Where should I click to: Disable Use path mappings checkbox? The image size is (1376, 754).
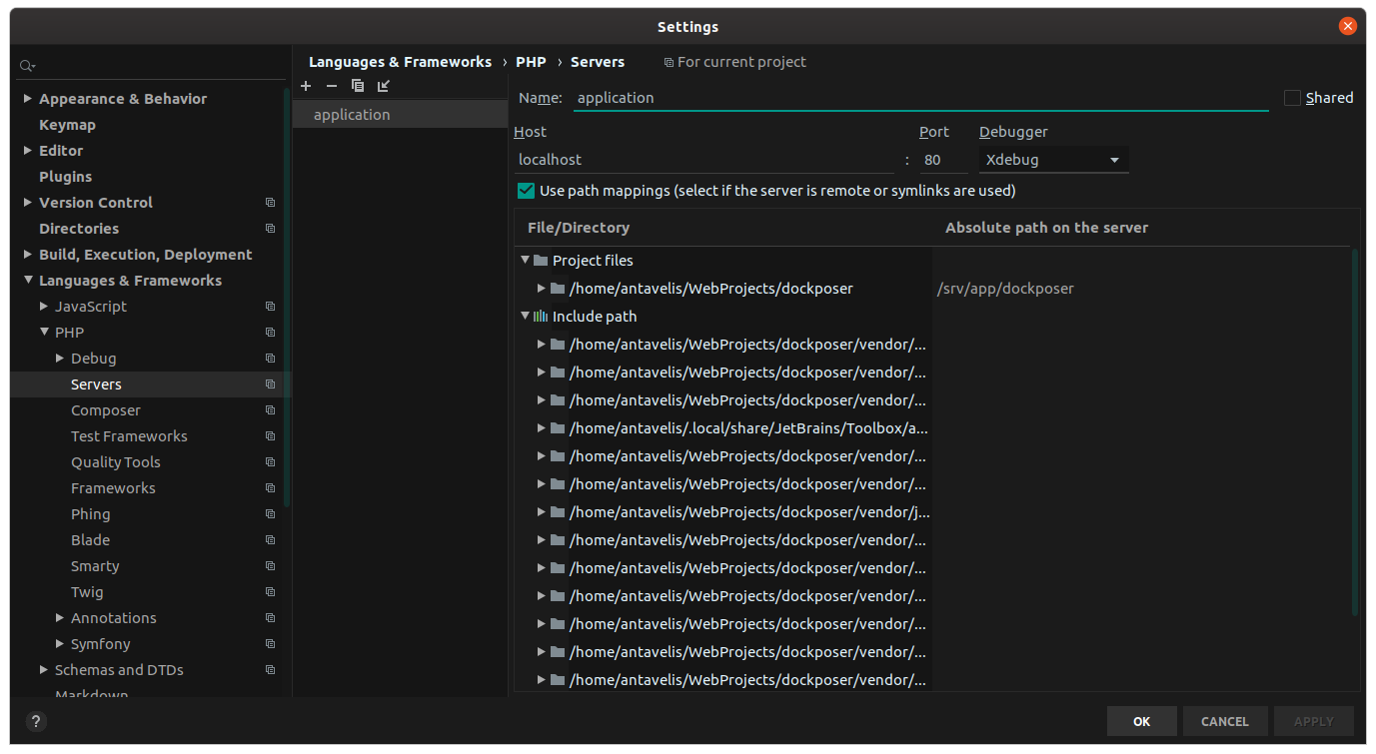coord(526,191)
